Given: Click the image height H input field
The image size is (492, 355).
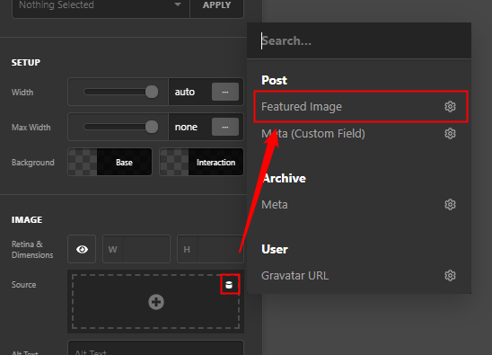Looking at the screenshot, I should tap(211, 249).
